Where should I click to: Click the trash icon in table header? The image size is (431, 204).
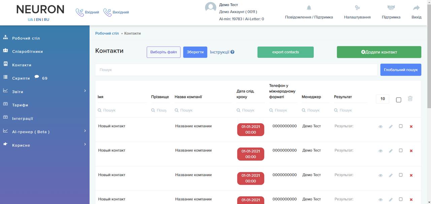click(x=410, y=99)
